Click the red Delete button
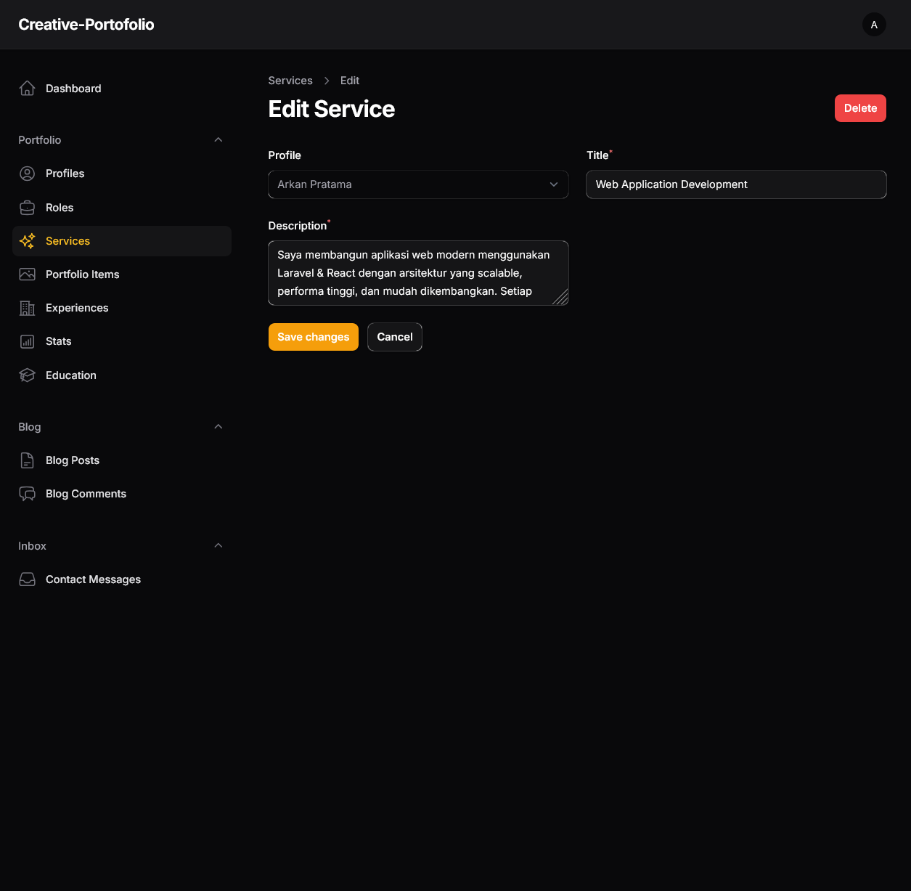Viewport: 911px width, 891px height. click(860, 107)
